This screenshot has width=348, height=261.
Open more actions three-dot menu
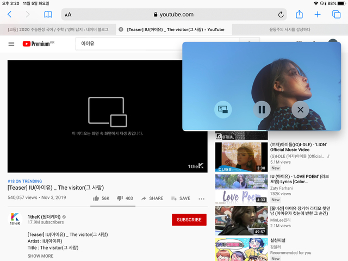tap(202, 198)
